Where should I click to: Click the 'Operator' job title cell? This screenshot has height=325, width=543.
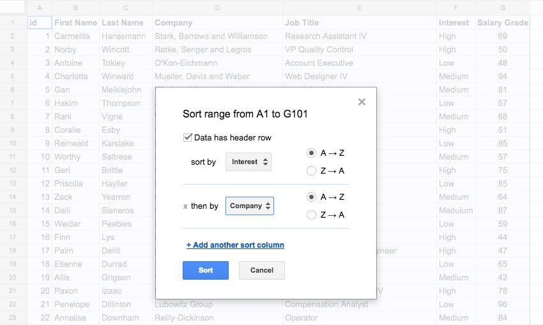point(360,318)
